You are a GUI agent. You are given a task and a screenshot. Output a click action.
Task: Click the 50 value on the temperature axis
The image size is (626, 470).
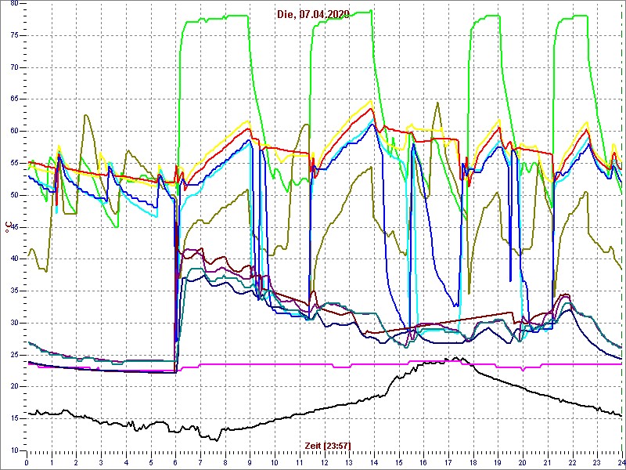[13, 195]
